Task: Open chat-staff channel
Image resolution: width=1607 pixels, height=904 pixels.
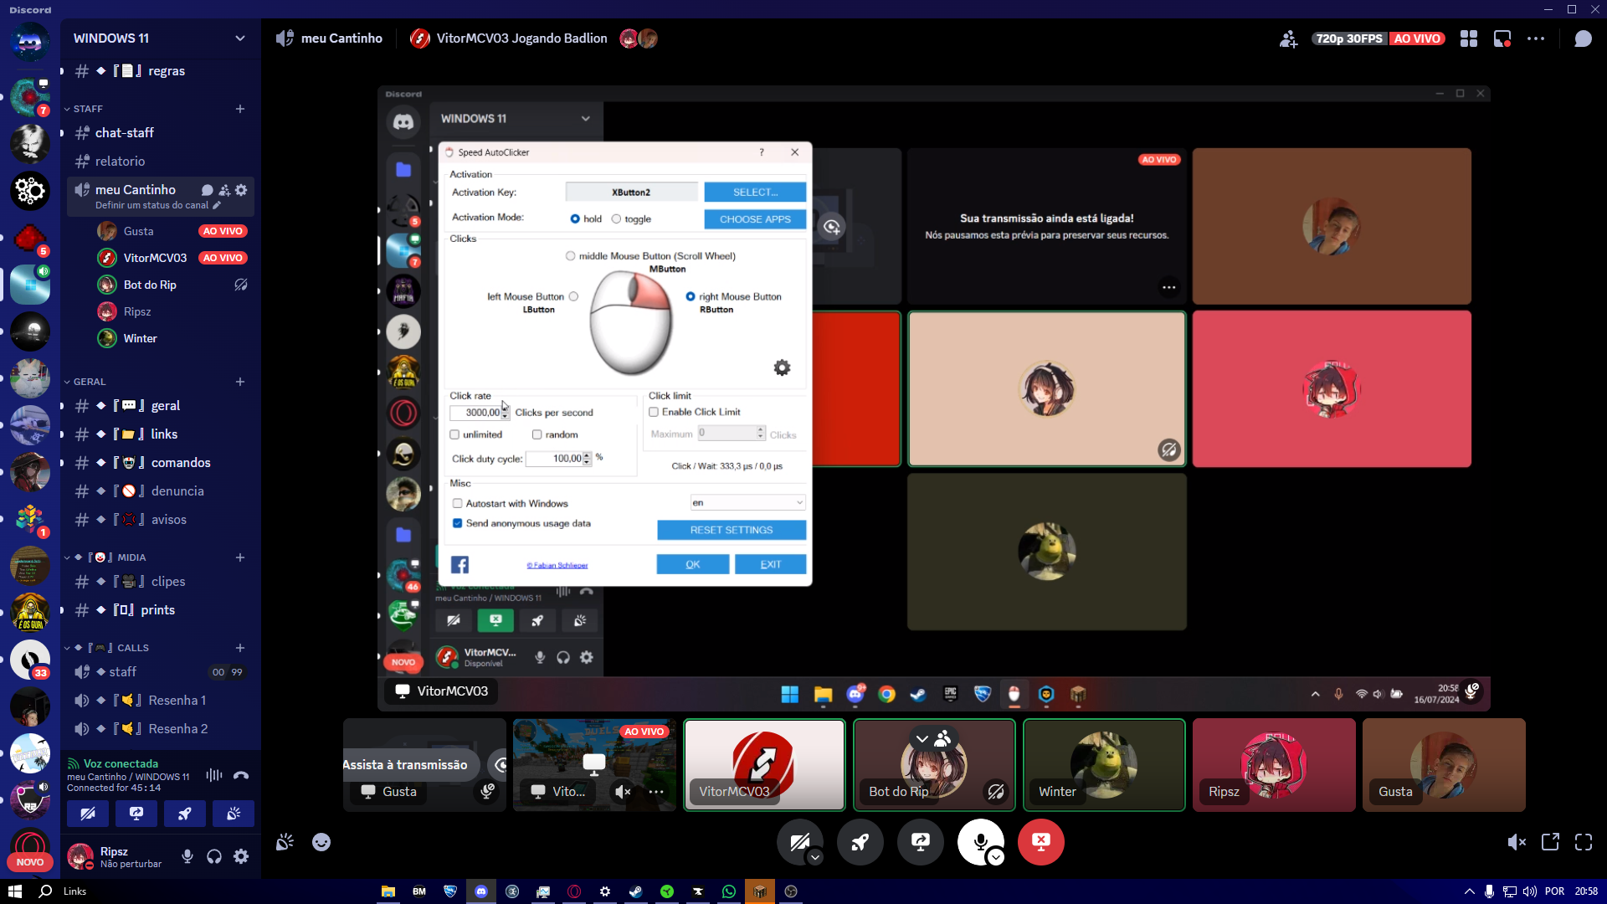Action: [159, 133]
